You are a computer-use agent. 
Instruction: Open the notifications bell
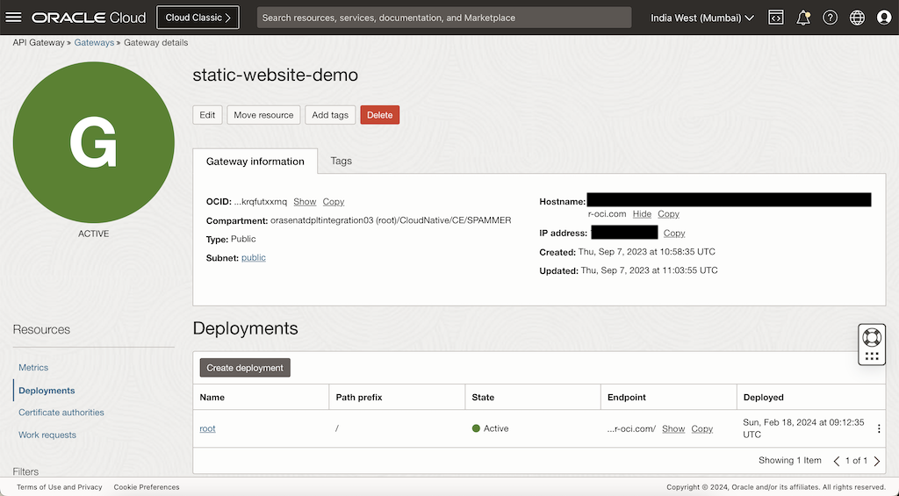point(803,18)
